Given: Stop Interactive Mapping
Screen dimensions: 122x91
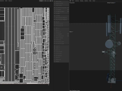Looking at the screenshot, I should 61,20.
